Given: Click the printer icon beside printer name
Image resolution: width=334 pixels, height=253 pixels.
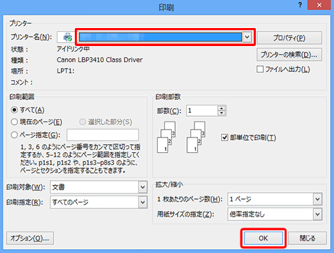Looking at the screenshot, I should (67, 37).
